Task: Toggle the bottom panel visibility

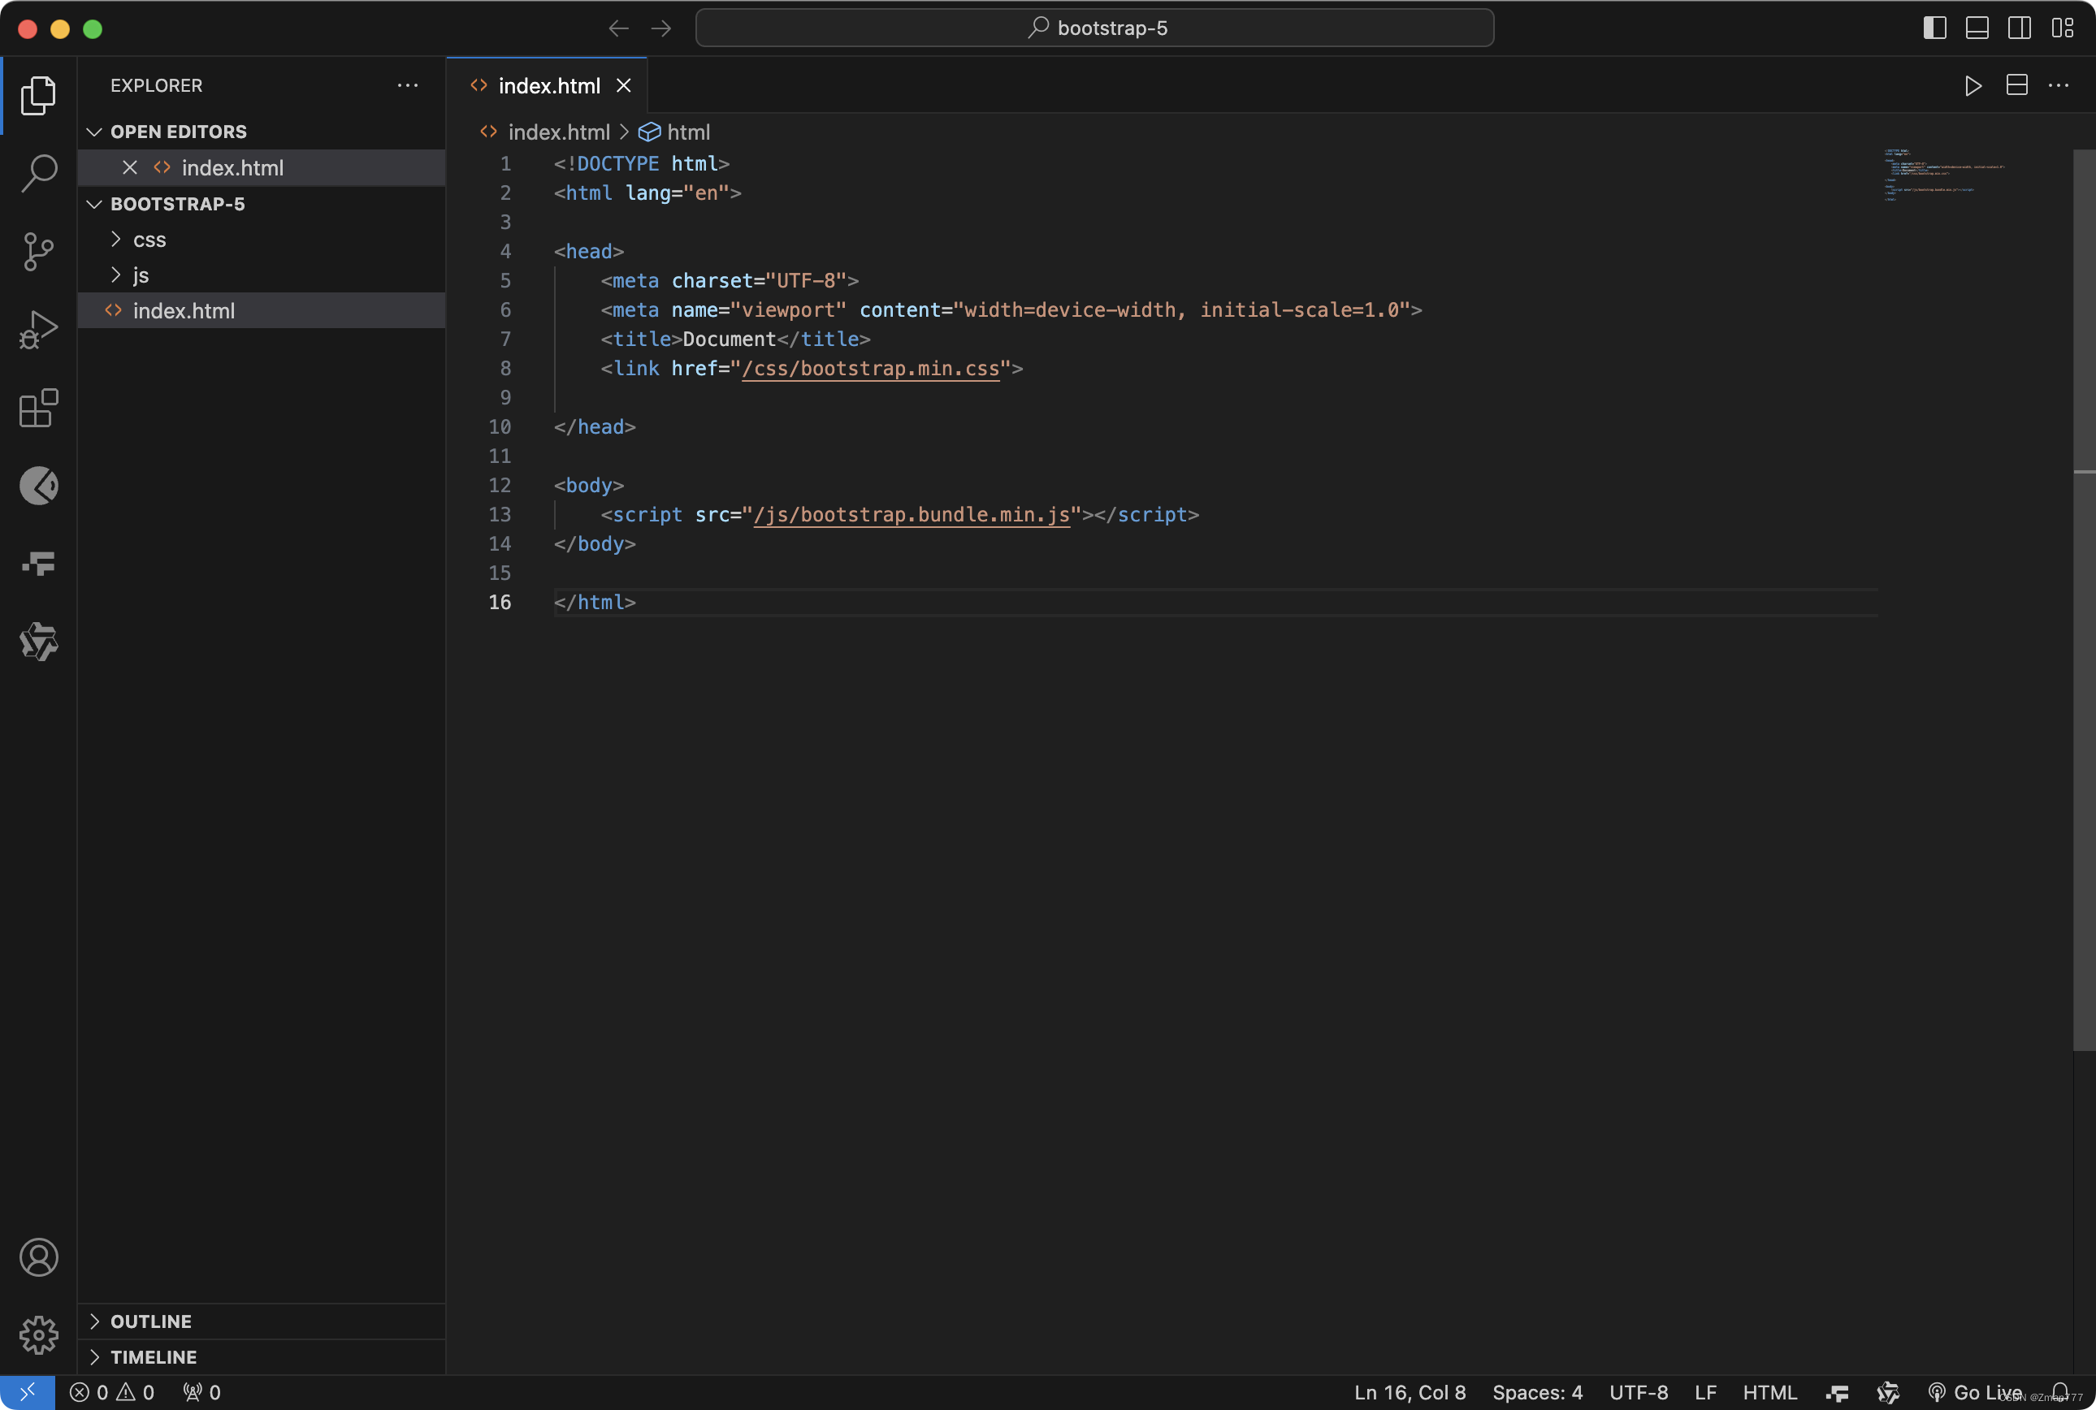Action: (x=1976, y=28)
